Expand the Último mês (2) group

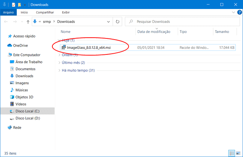pos(73,62)
